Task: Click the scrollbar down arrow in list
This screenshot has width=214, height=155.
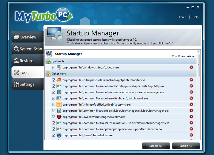Action: pyautogui.click(x=198, y=138)
